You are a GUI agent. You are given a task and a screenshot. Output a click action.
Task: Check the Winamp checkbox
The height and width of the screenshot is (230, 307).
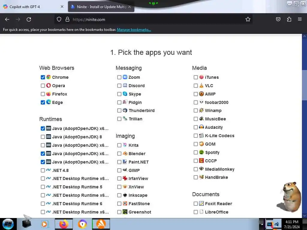pos(195,111)
